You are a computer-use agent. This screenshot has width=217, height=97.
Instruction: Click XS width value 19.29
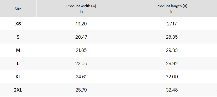[x=81, y=24]
